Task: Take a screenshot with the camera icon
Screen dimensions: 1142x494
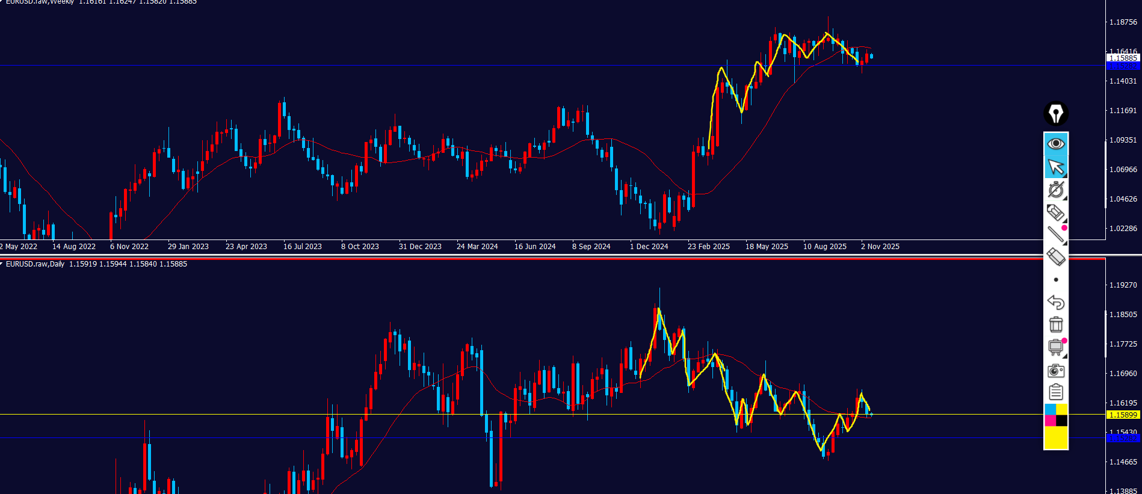Action: (x=1055, y=370)
